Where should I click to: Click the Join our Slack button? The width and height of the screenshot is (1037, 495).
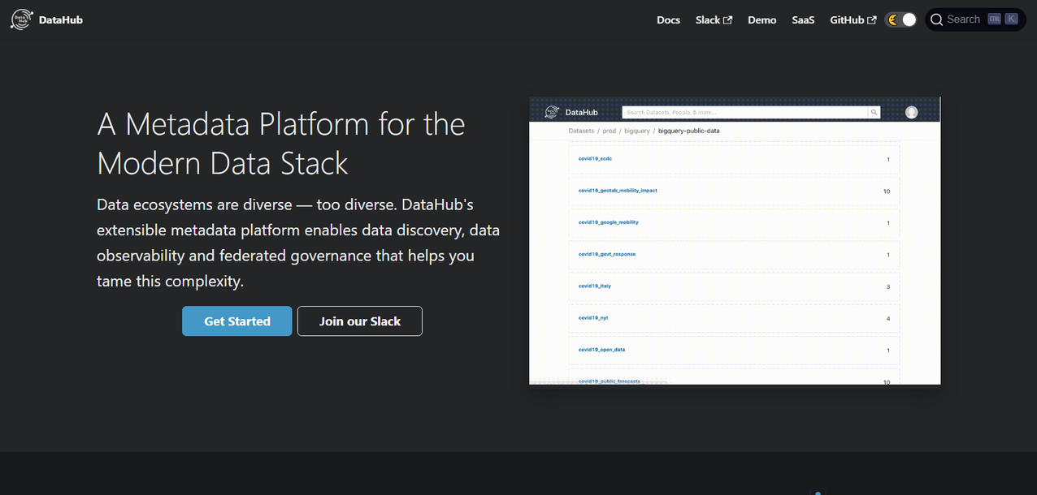(x=359, y=321)
